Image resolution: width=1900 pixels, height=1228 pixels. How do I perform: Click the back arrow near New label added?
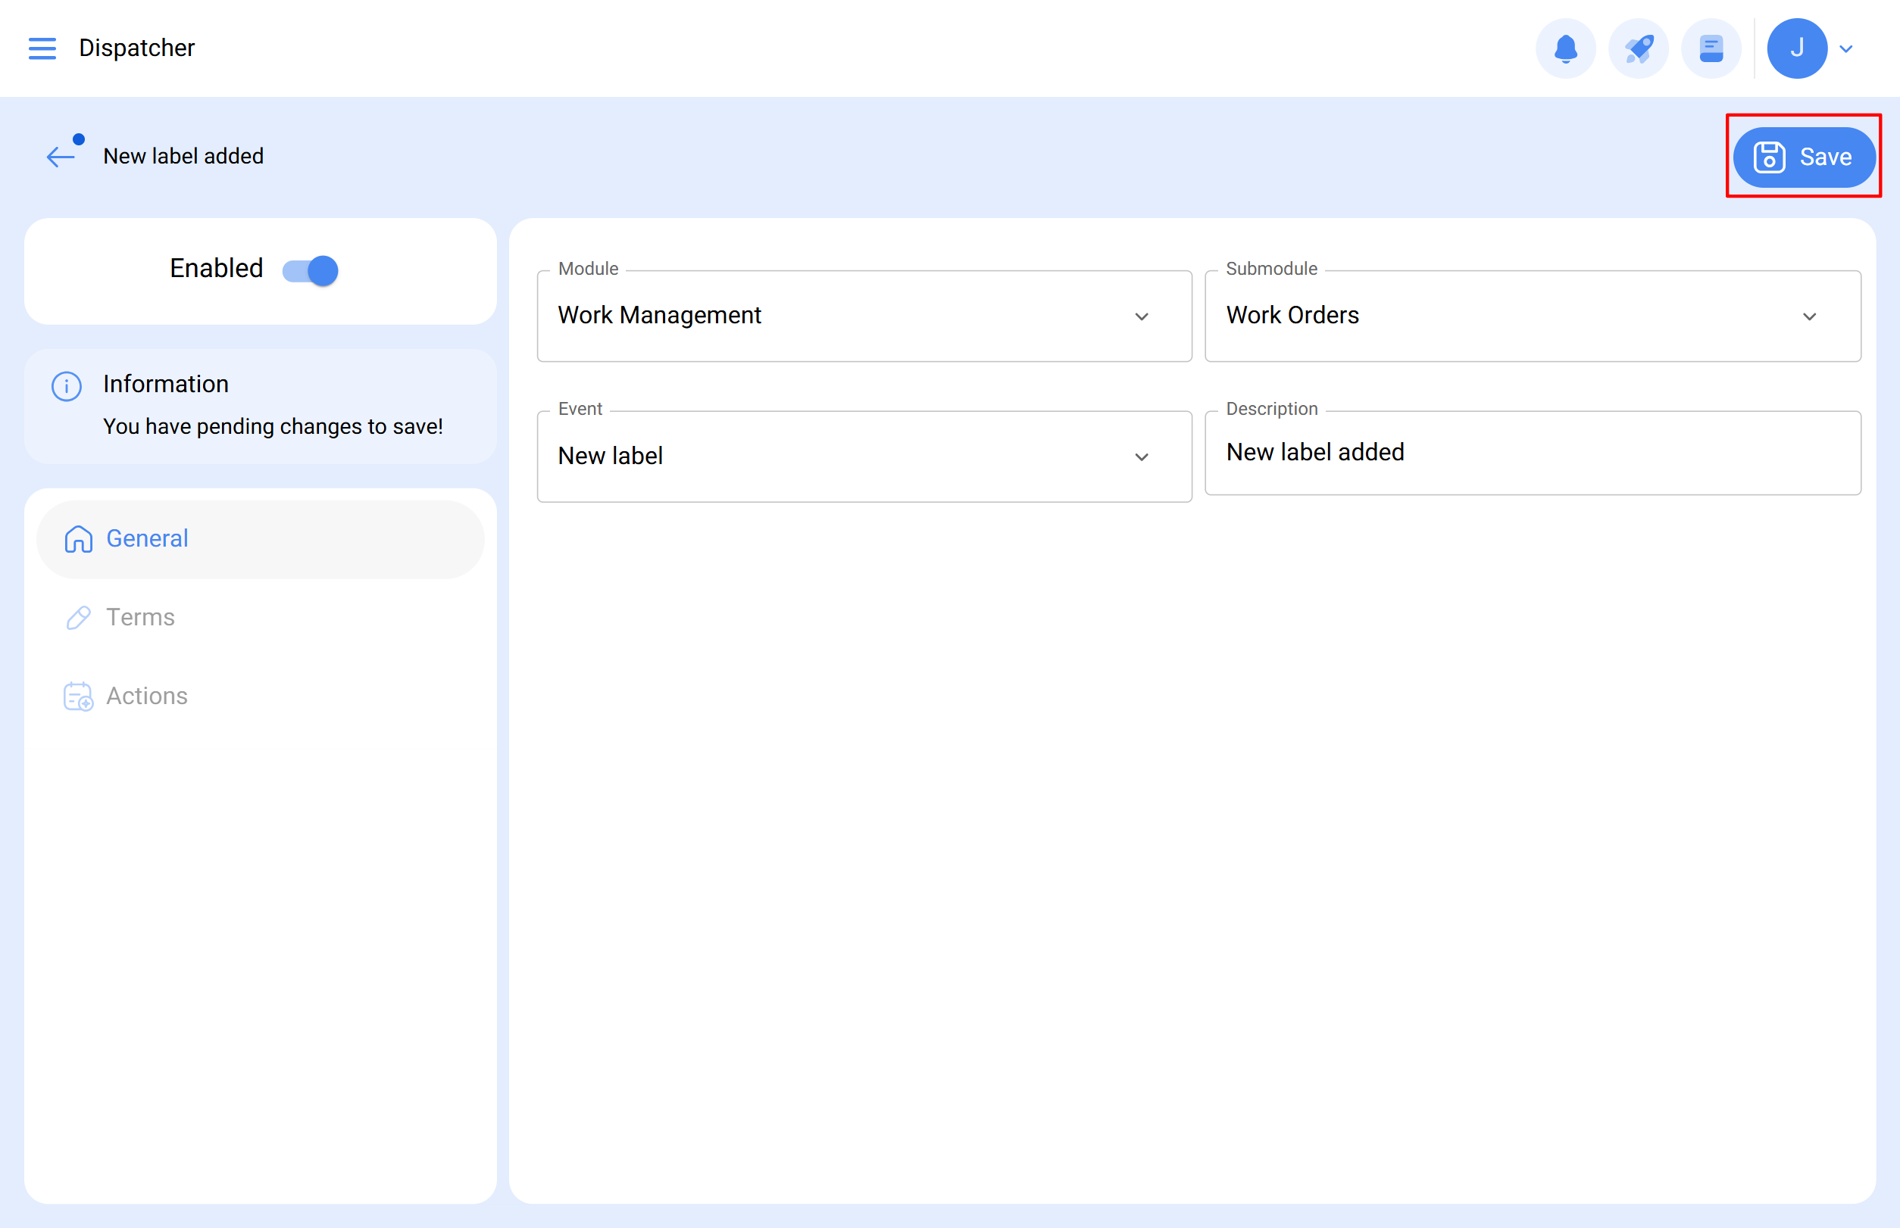click(60, 155)
